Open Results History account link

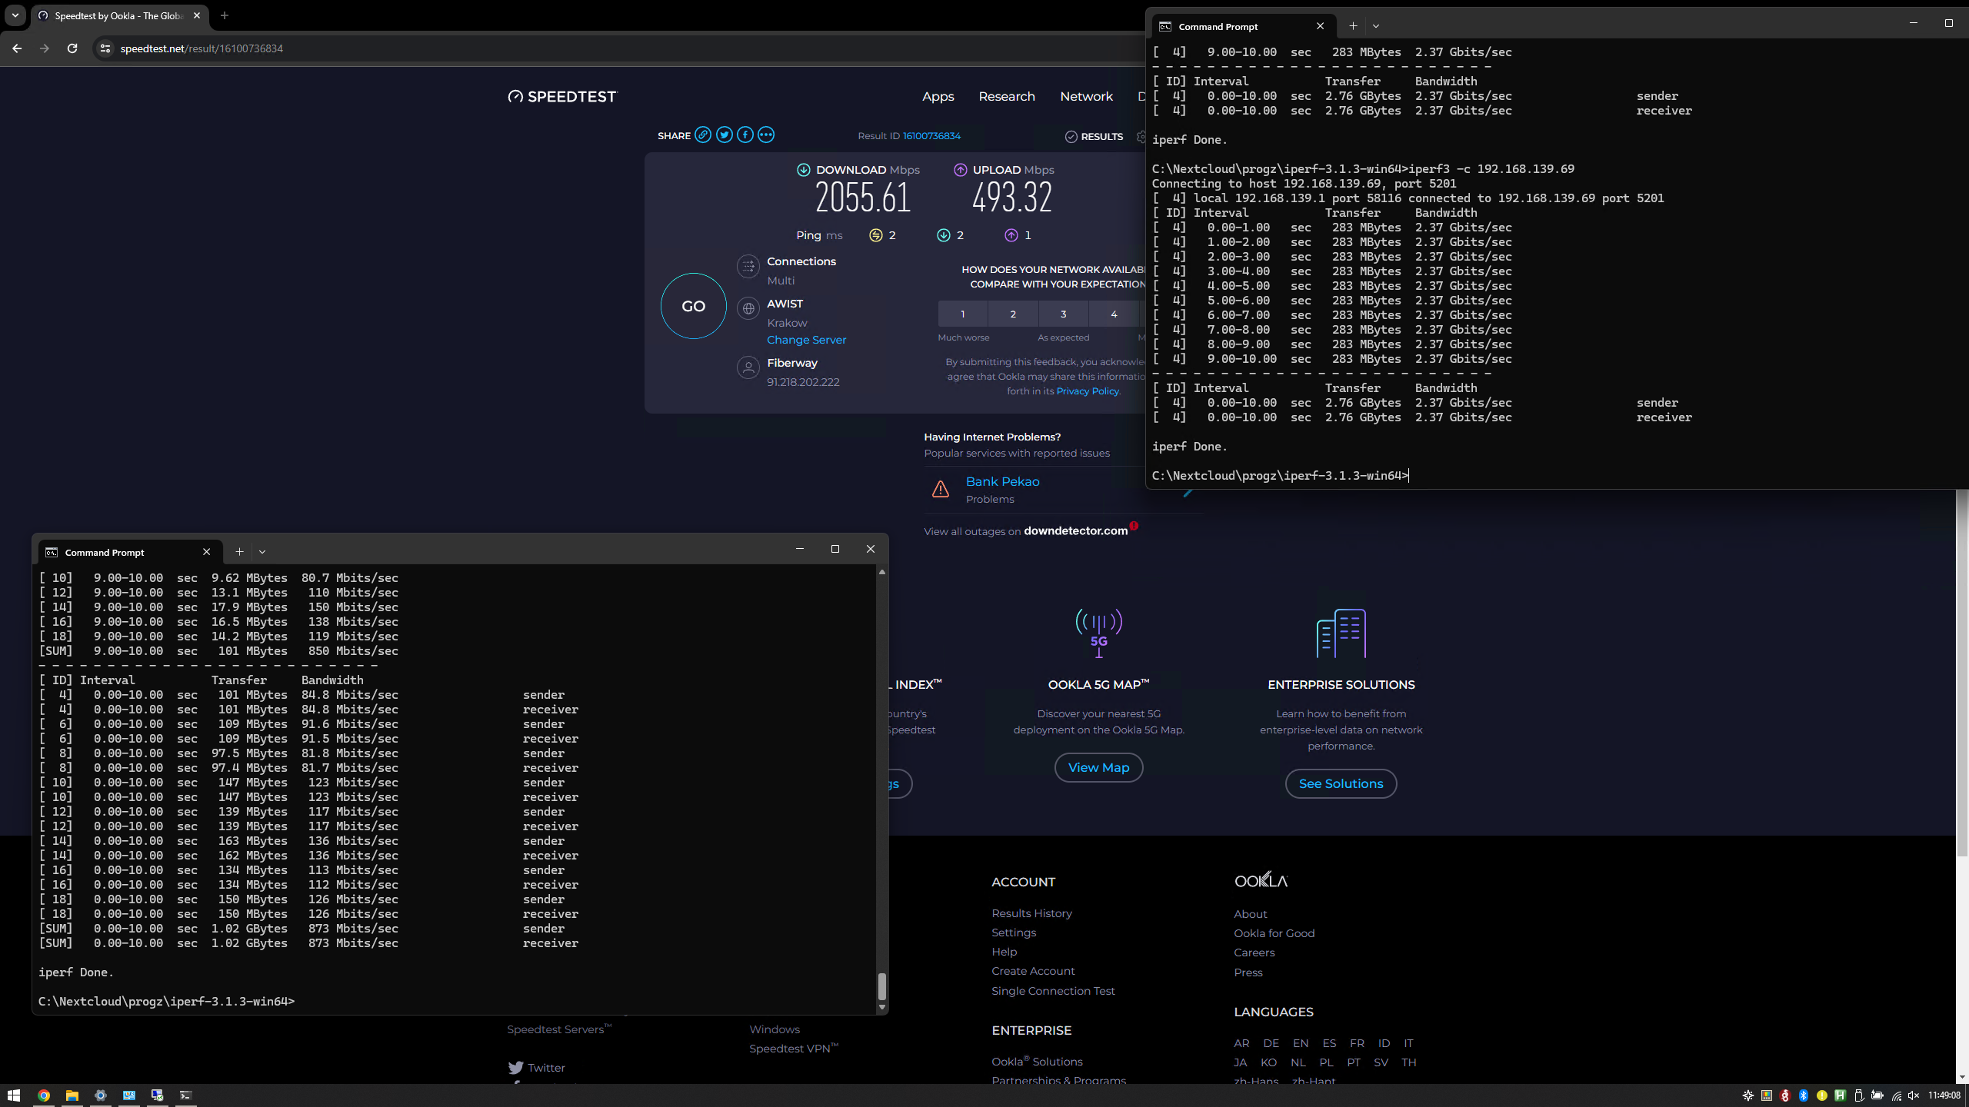click(1031, 913)
